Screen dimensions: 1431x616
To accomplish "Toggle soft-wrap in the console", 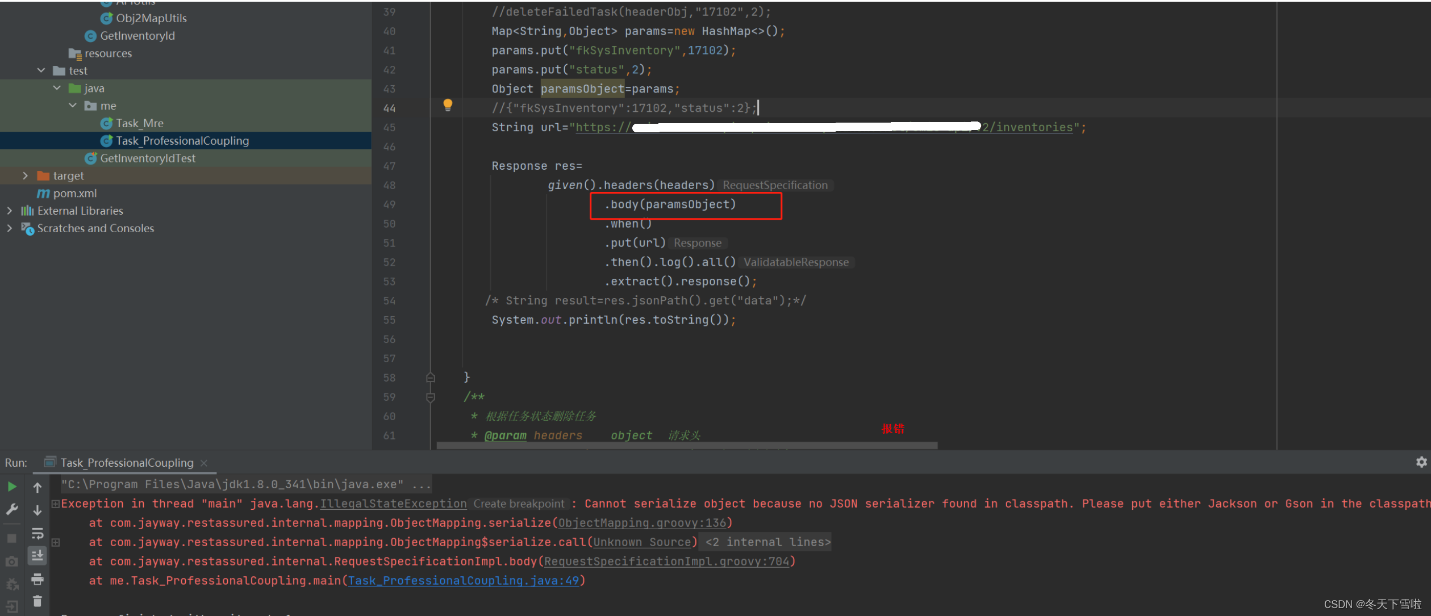I will [37, 534].
